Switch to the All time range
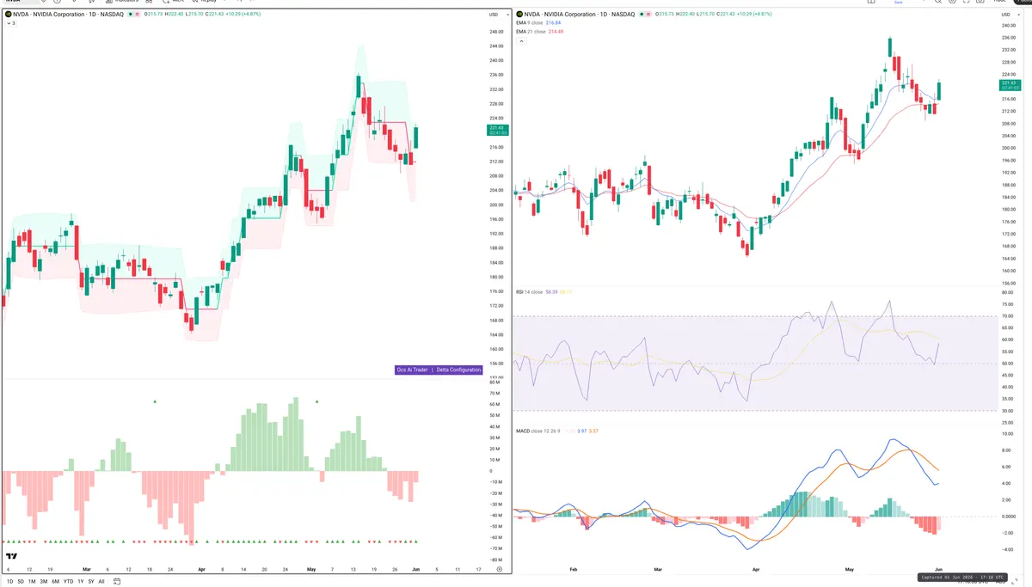The width and height of the screenshot is (1032, 587). (x=101, y=582)
